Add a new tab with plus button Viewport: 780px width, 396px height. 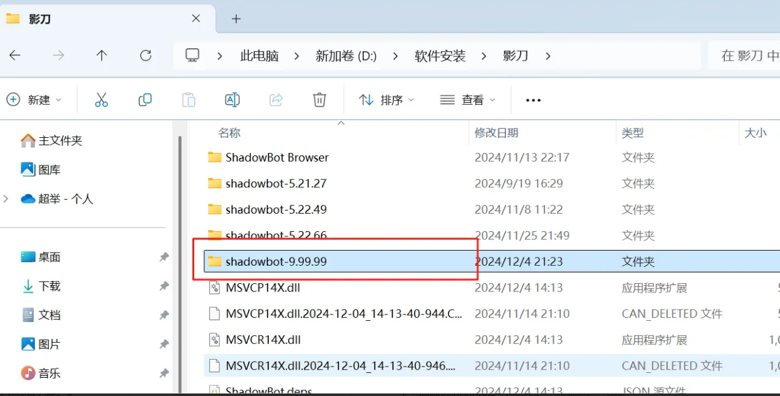(236, 19)
